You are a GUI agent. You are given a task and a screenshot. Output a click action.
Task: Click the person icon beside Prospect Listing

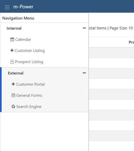pyautogui.click(x=12, y=62)
